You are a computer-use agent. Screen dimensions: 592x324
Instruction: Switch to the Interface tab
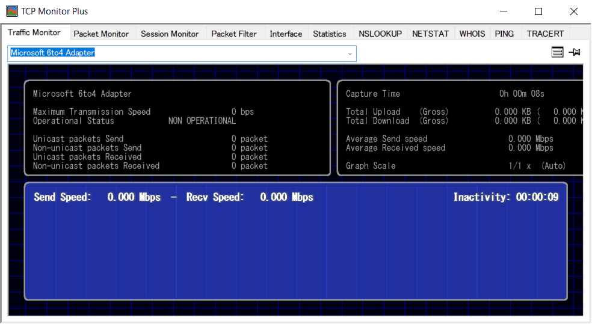(x=286, y=34)
